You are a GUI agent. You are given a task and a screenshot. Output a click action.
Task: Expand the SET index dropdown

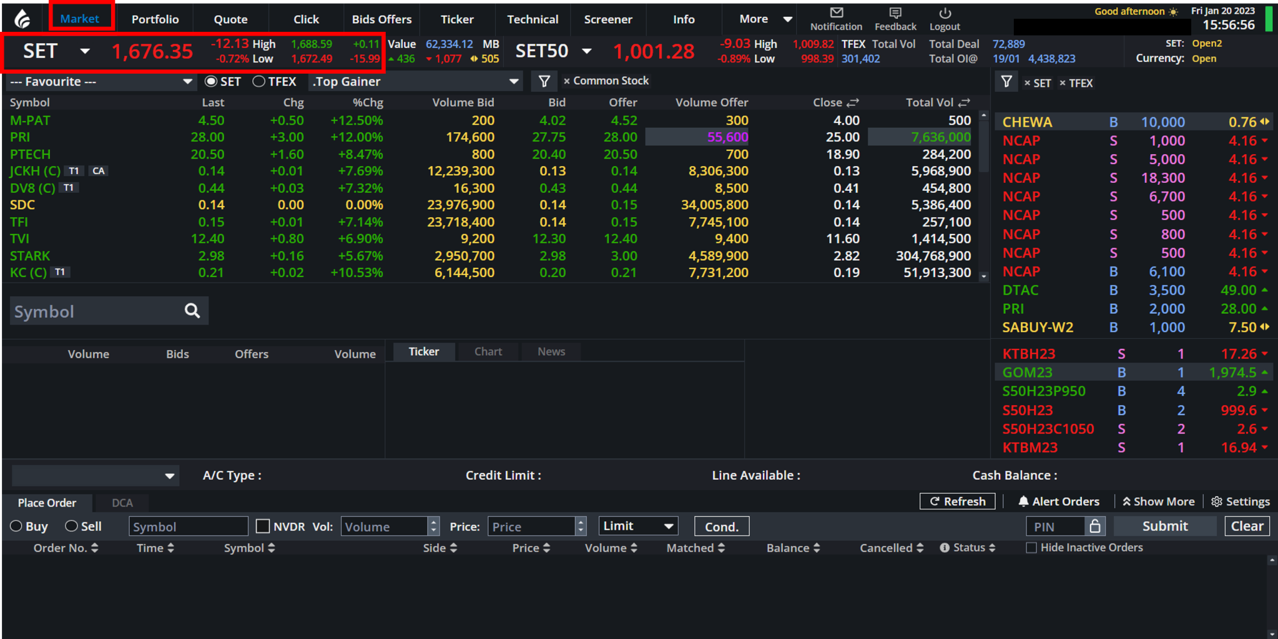pos(85,51)
